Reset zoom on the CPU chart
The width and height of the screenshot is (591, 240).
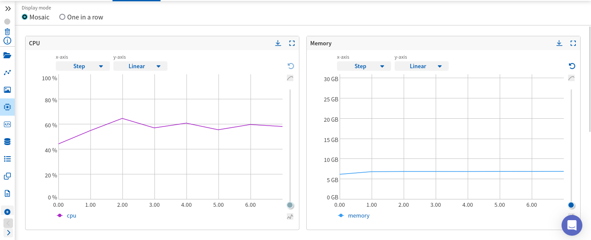tap(291, 66)
